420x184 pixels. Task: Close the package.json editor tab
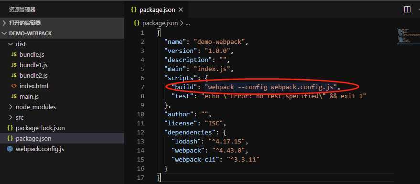point(181,10)
